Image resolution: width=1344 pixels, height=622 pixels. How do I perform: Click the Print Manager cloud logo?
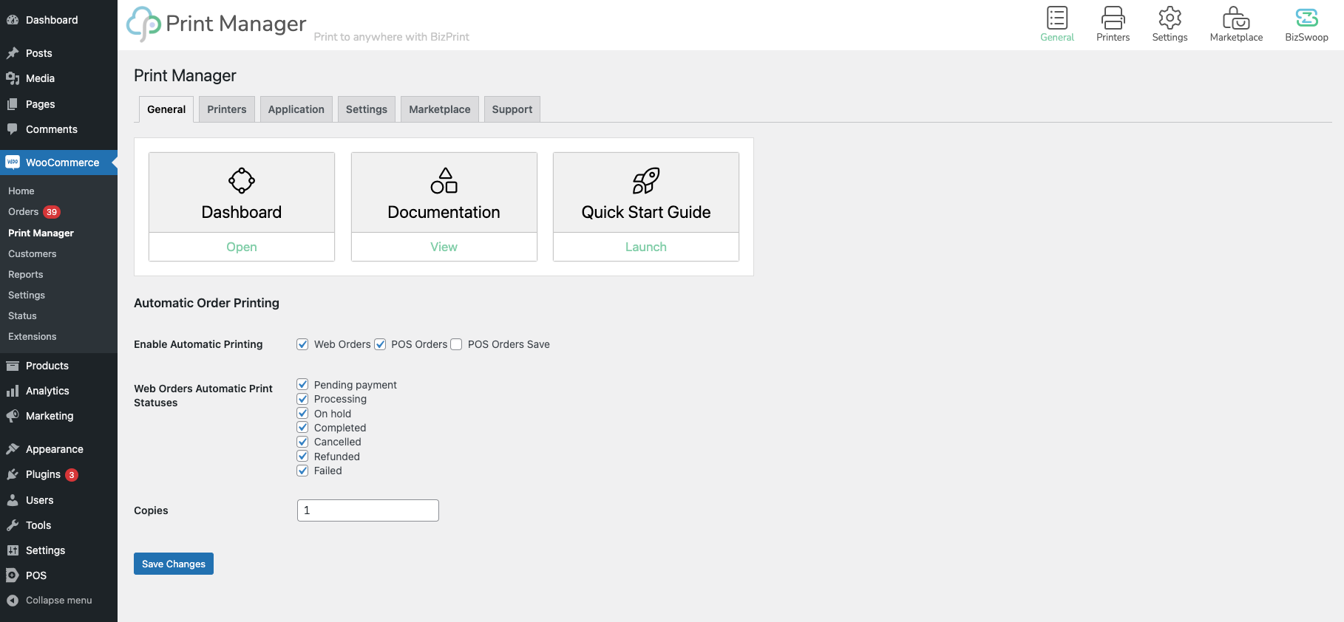tap(143, 24)
